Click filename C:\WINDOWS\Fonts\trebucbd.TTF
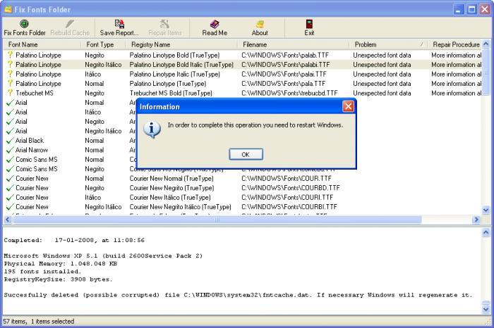 click(289, 93)
